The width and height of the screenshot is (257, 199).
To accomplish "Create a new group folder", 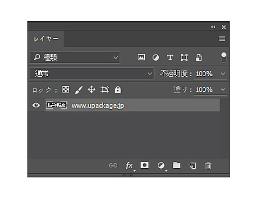I will [177, 165].
